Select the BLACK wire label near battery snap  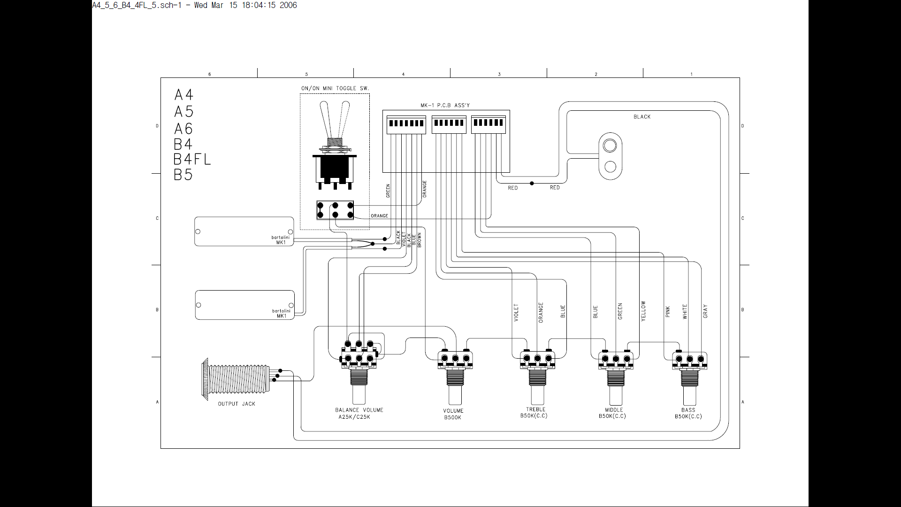click(642, 117)
